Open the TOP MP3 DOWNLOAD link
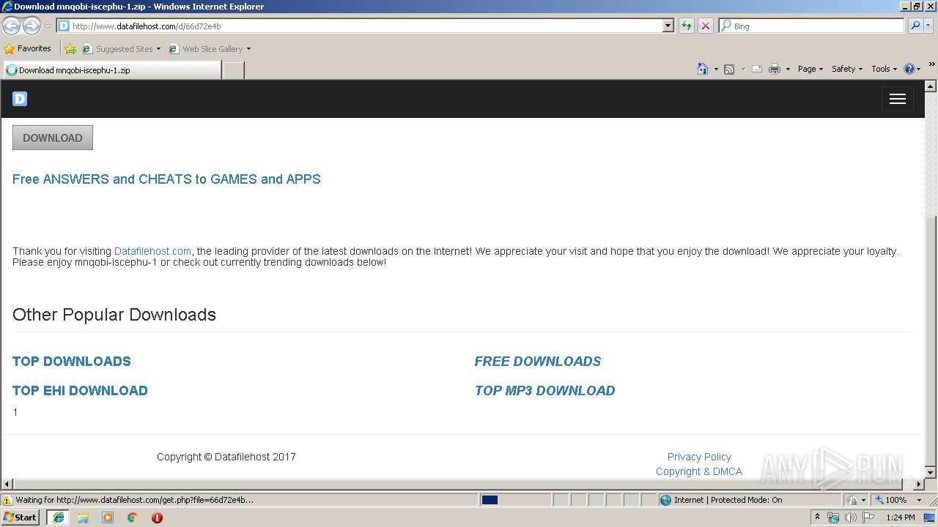938x527 pixels. (544, 391)
